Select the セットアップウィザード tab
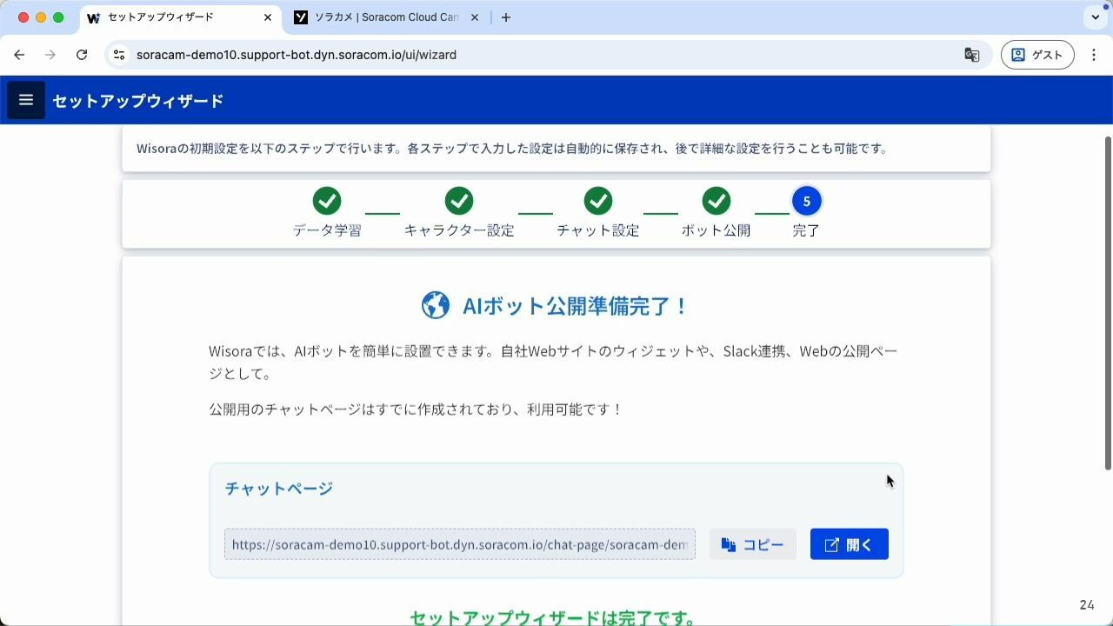Viewport: 1113px width, 626px height. pos(170,17)
